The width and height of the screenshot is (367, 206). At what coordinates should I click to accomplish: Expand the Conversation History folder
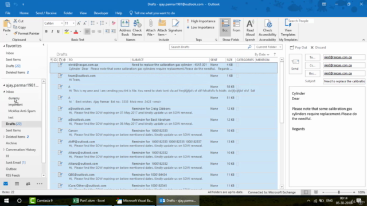click(4, 150)
